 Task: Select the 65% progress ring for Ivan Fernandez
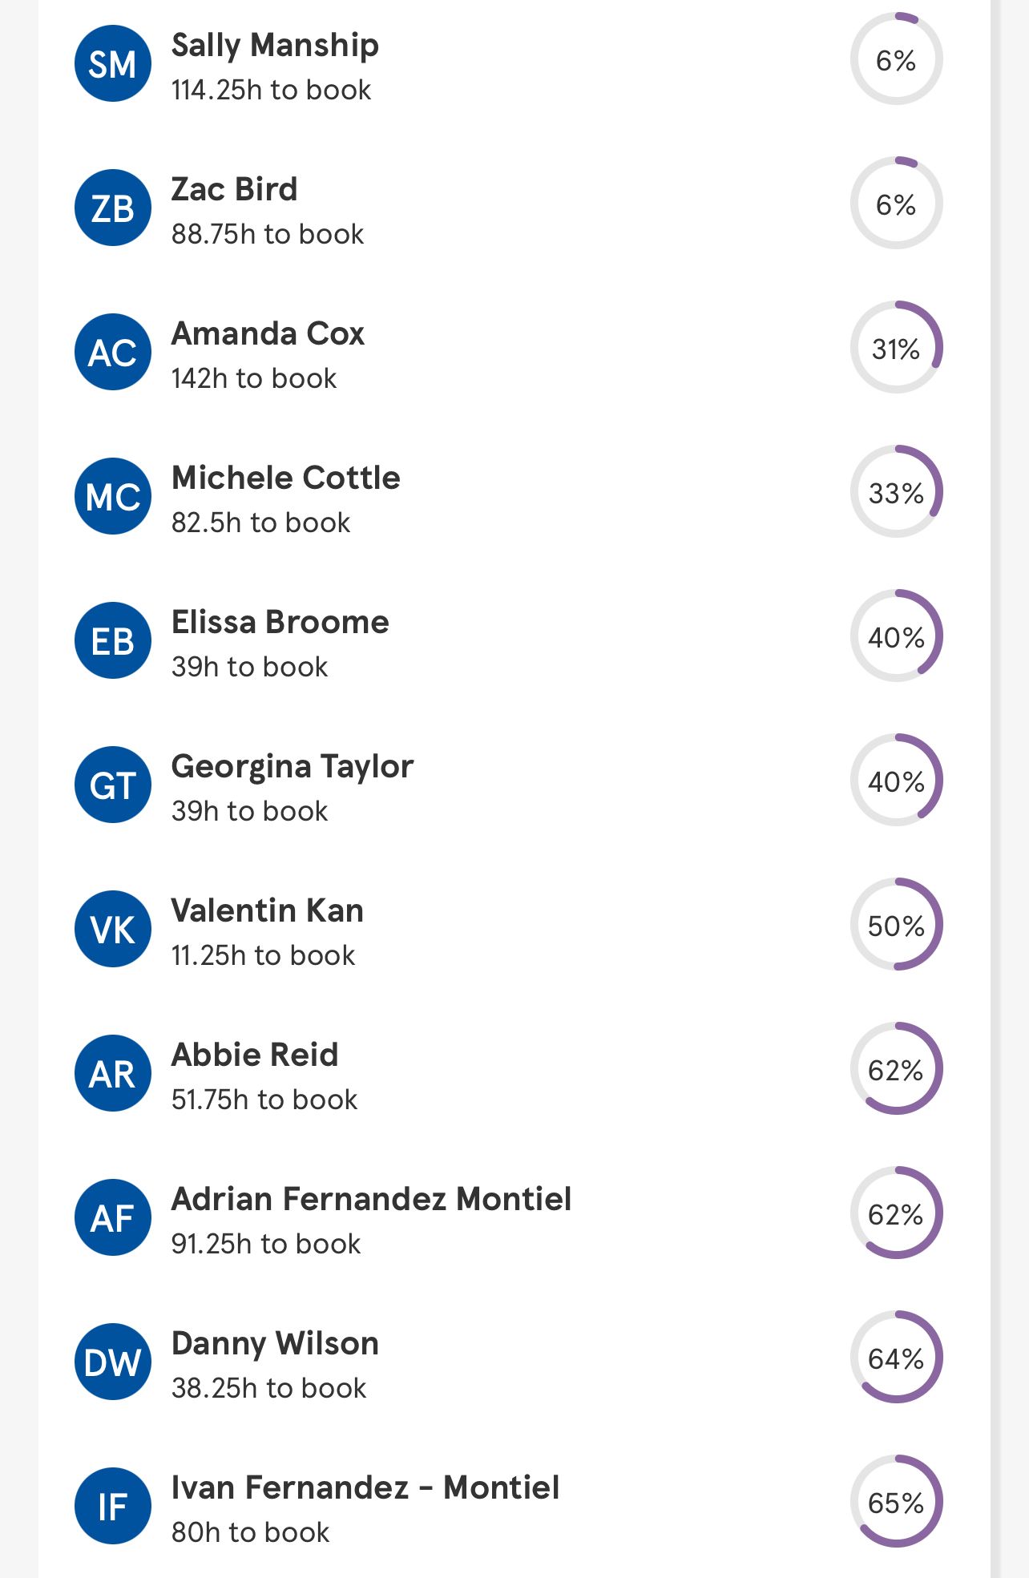coord(896,1501)
